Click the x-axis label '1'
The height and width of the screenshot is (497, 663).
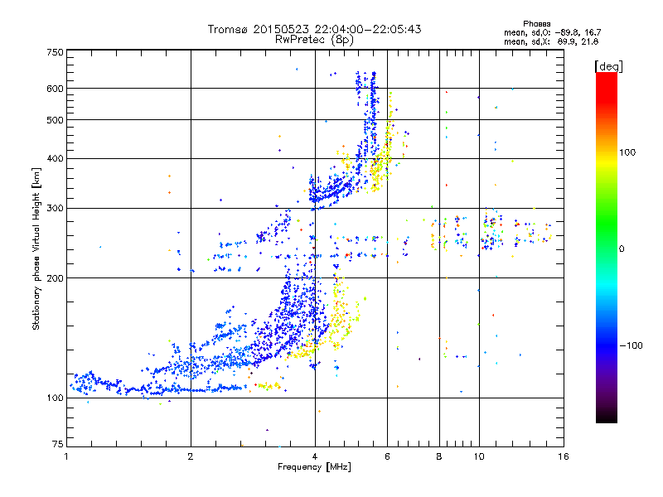click(x=66, y=456)
